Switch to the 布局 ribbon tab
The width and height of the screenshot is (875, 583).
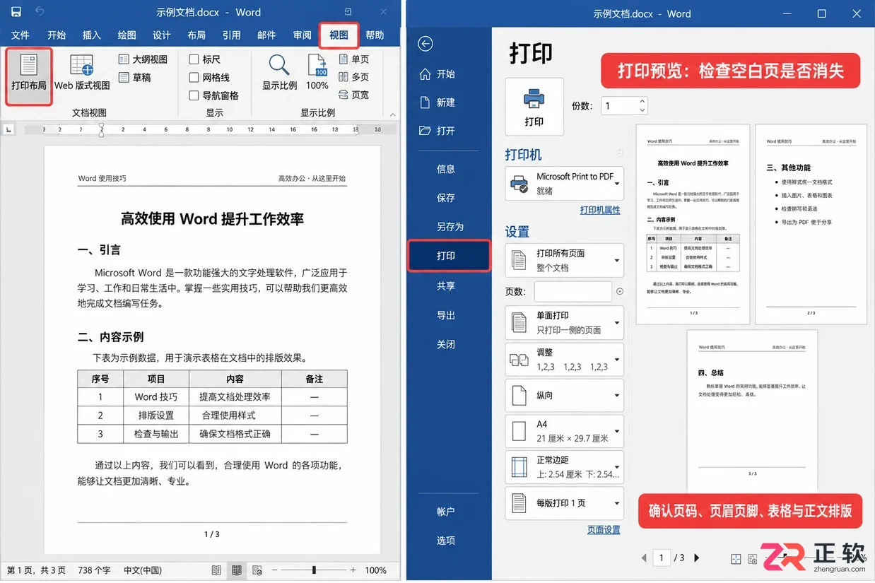196,35
